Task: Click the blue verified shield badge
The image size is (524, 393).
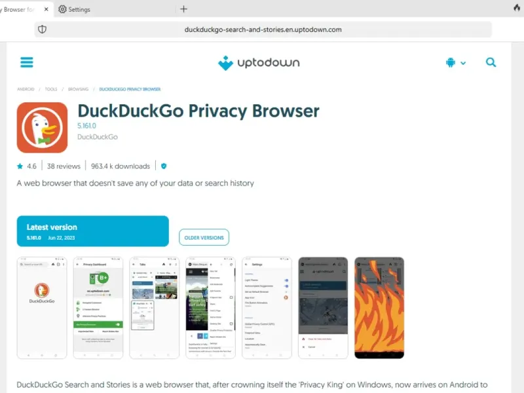Action: point(164,166)
